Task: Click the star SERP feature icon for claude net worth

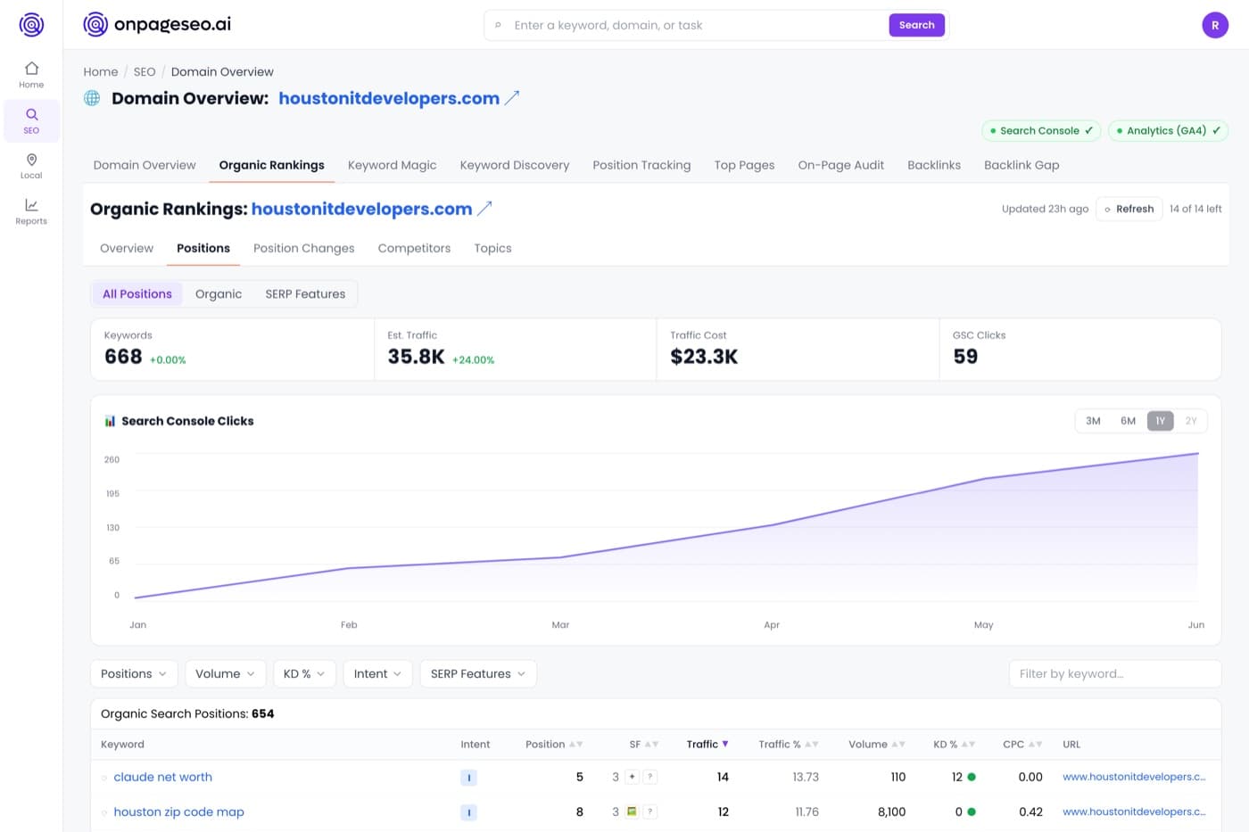Action: pos(632,777)
